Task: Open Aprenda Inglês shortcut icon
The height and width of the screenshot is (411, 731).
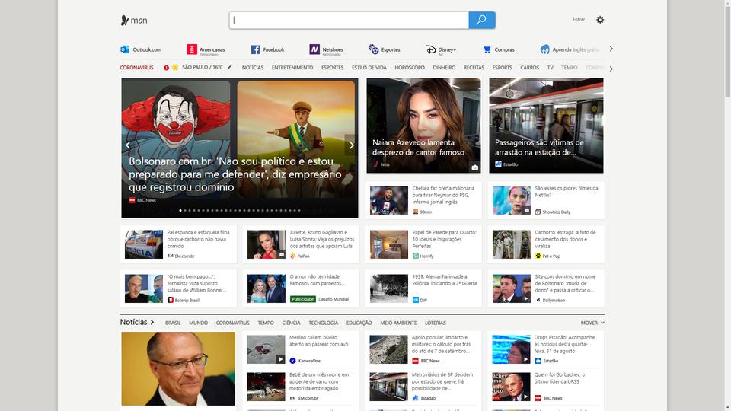Action: pos(545,49)
